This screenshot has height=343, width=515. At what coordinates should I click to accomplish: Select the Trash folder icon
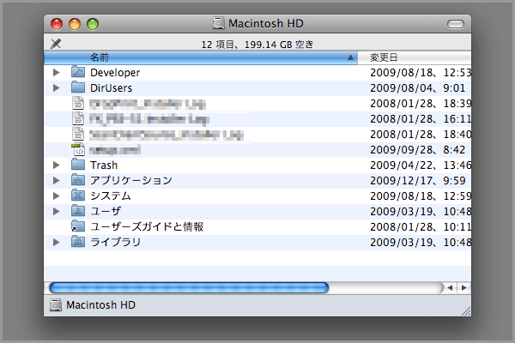click(x=78, y=165)
